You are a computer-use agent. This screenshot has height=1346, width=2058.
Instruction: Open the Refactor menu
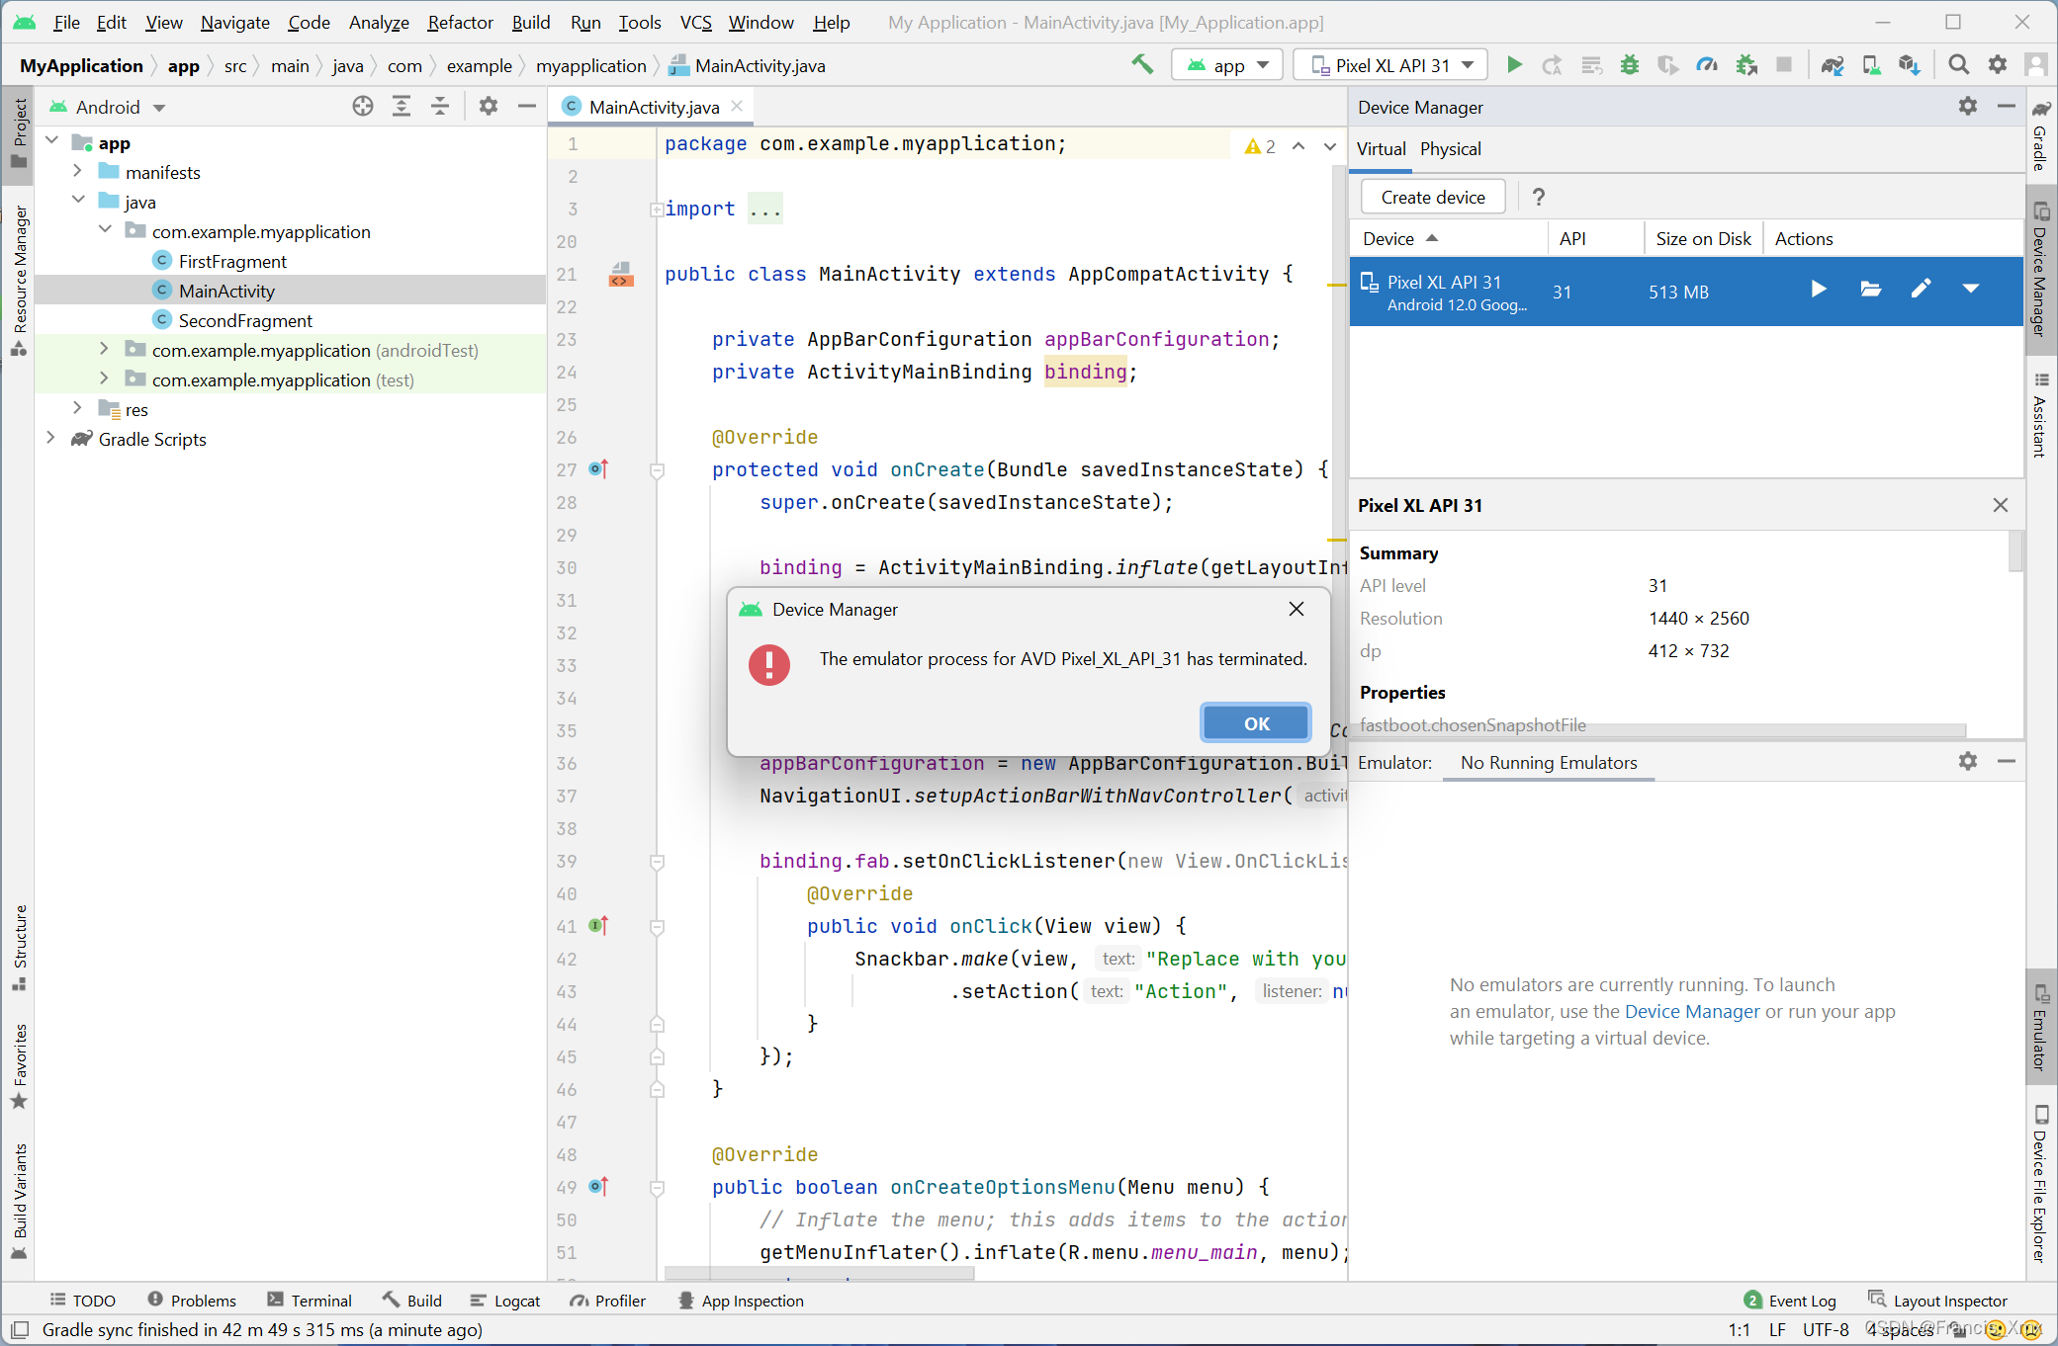click(460, 22)
